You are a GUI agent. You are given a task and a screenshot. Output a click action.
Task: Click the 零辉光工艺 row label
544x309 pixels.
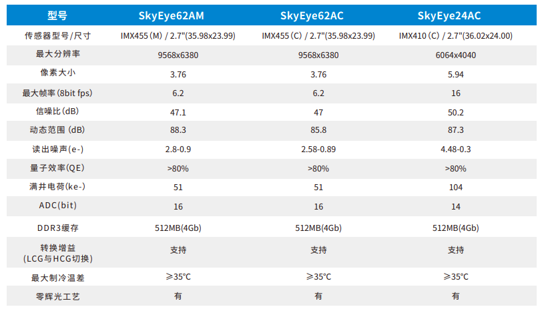coord(58,296)
